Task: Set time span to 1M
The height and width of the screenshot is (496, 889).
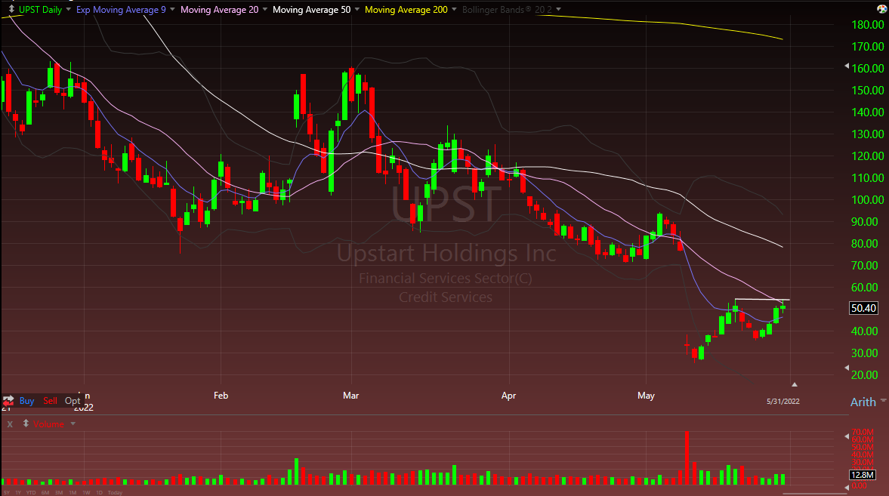Action: (73, 492)
